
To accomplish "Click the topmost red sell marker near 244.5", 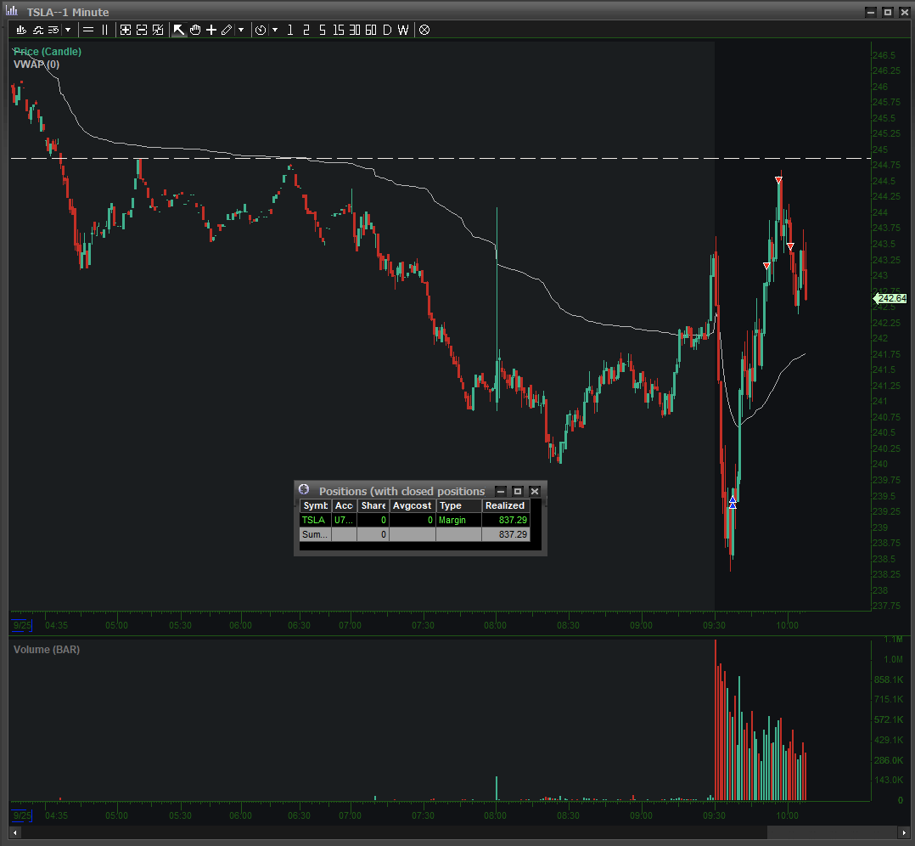I will pyautogui.click(x=778, y=180).
